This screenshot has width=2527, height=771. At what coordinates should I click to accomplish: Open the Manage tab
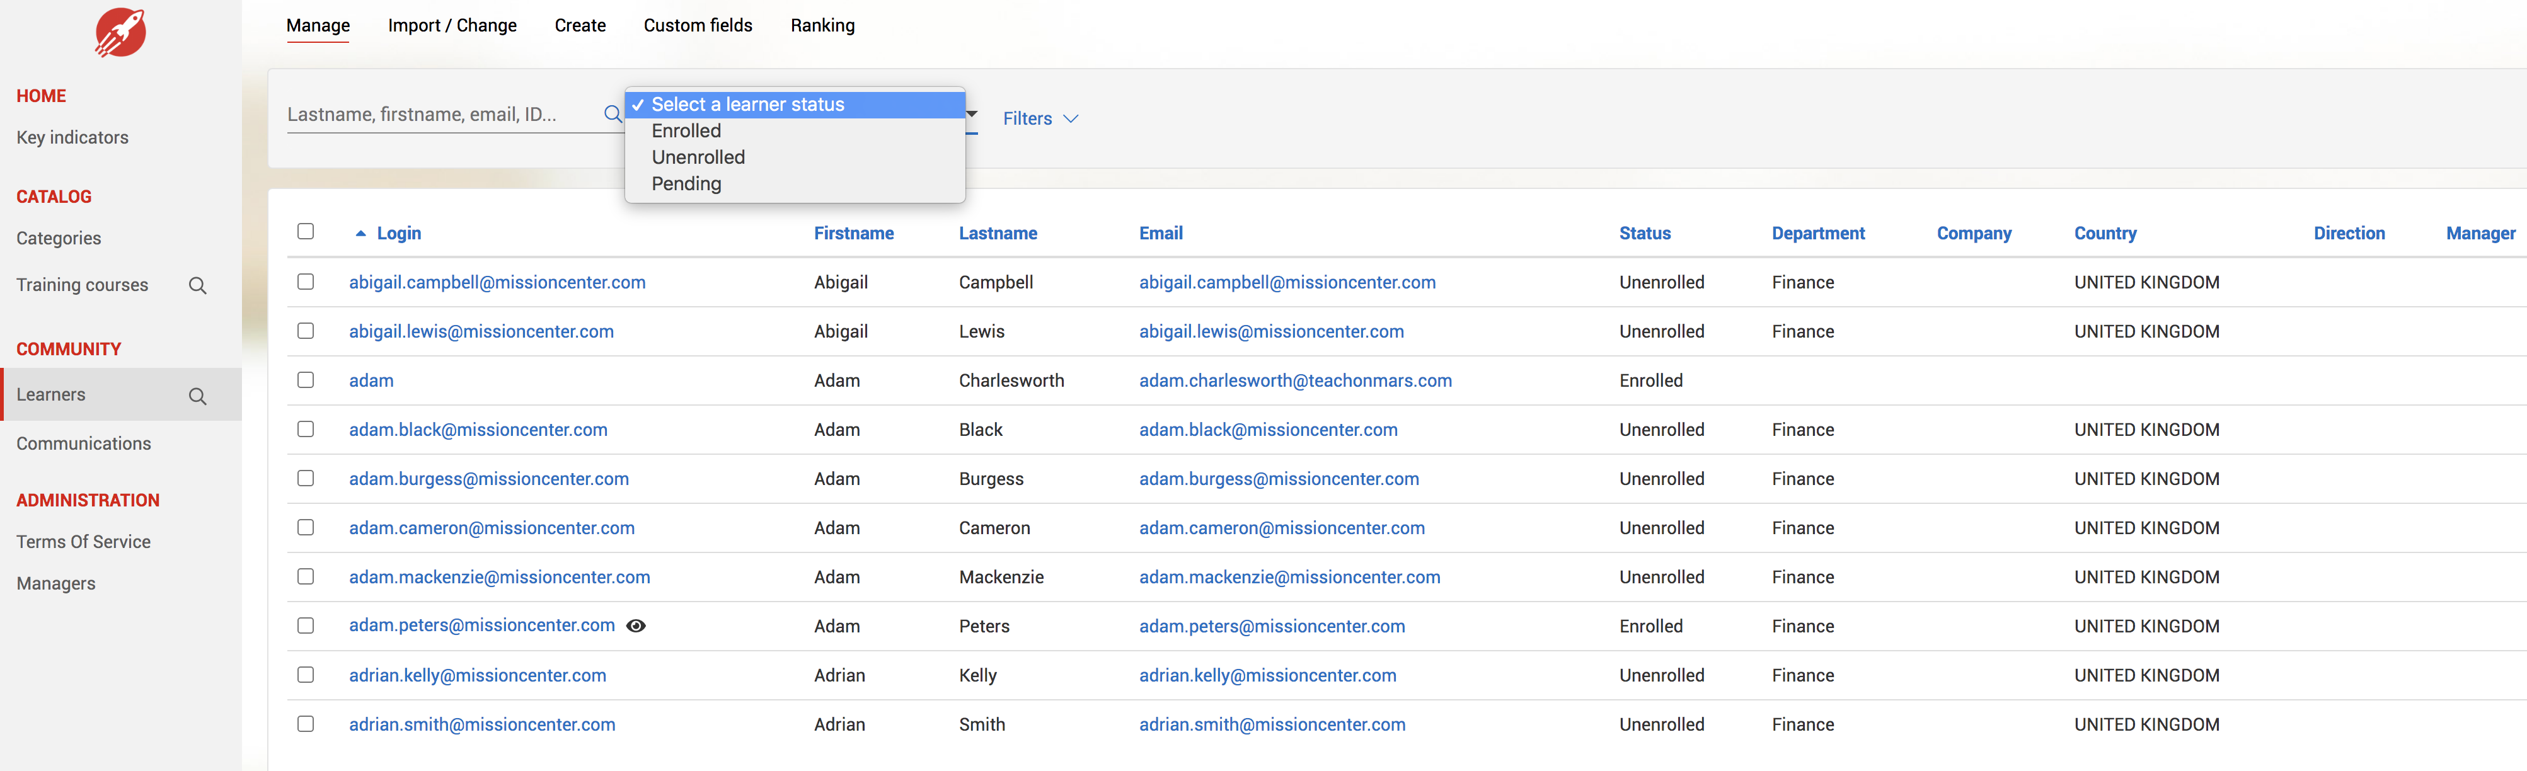[x=318, y=25]
